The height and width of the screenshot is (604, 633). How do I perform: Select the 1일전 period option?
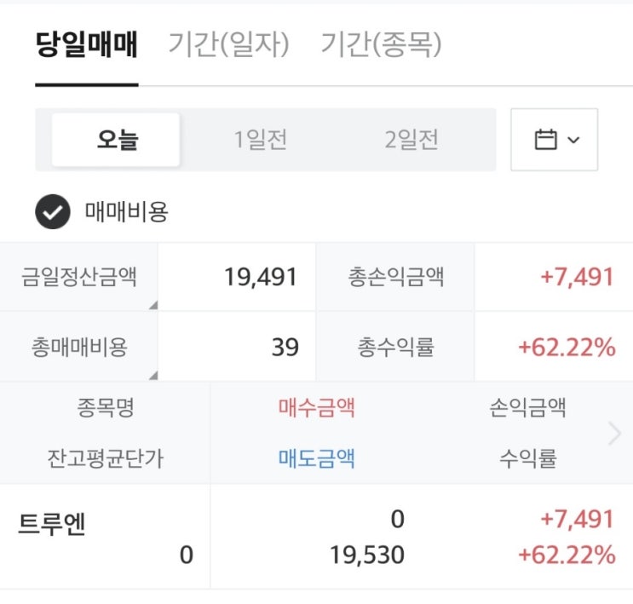pyautogui.click(x=261, y=140)
